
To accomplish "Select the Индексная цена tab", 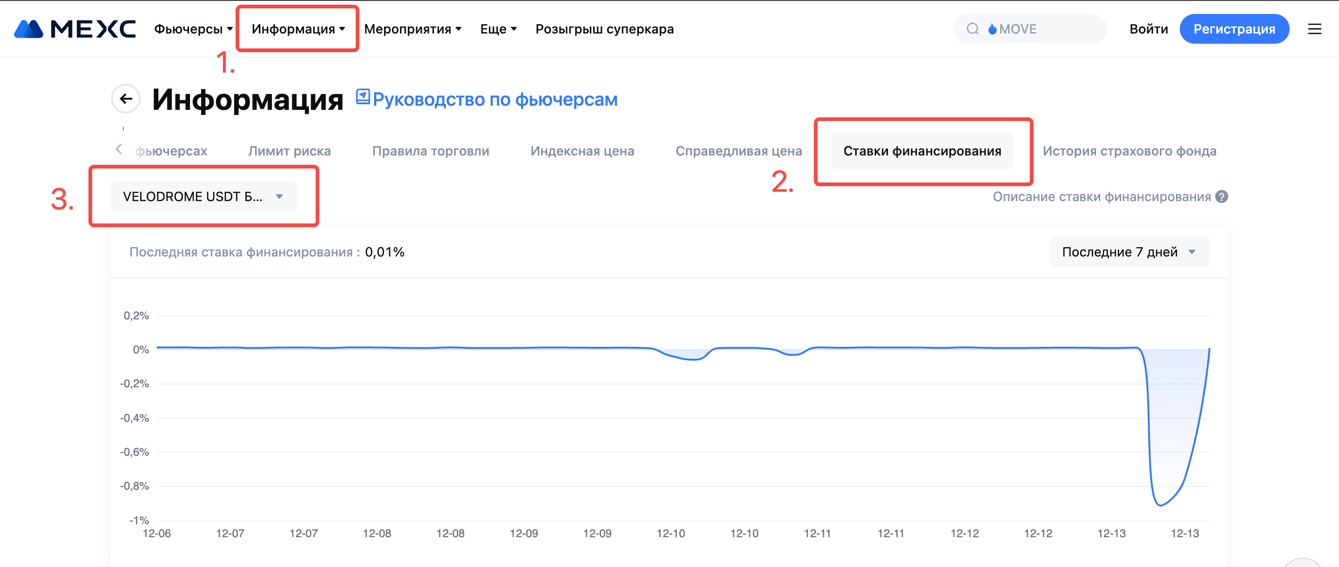I will coord(582,151).
